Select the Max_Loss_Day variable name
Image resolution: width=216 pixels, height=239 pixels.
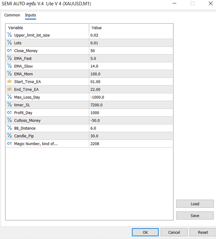(x=27, y=97)
